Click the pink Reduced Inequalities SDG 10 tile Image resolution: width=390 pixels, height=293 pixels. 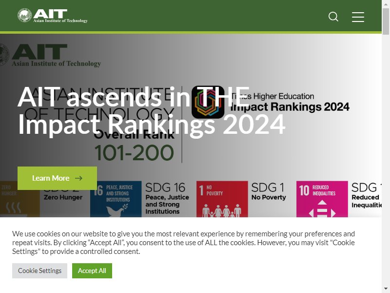coord(322,199)
